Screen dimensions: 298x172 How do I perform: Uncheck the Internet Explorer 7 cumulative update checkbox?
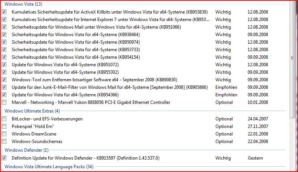pos(4,20)
